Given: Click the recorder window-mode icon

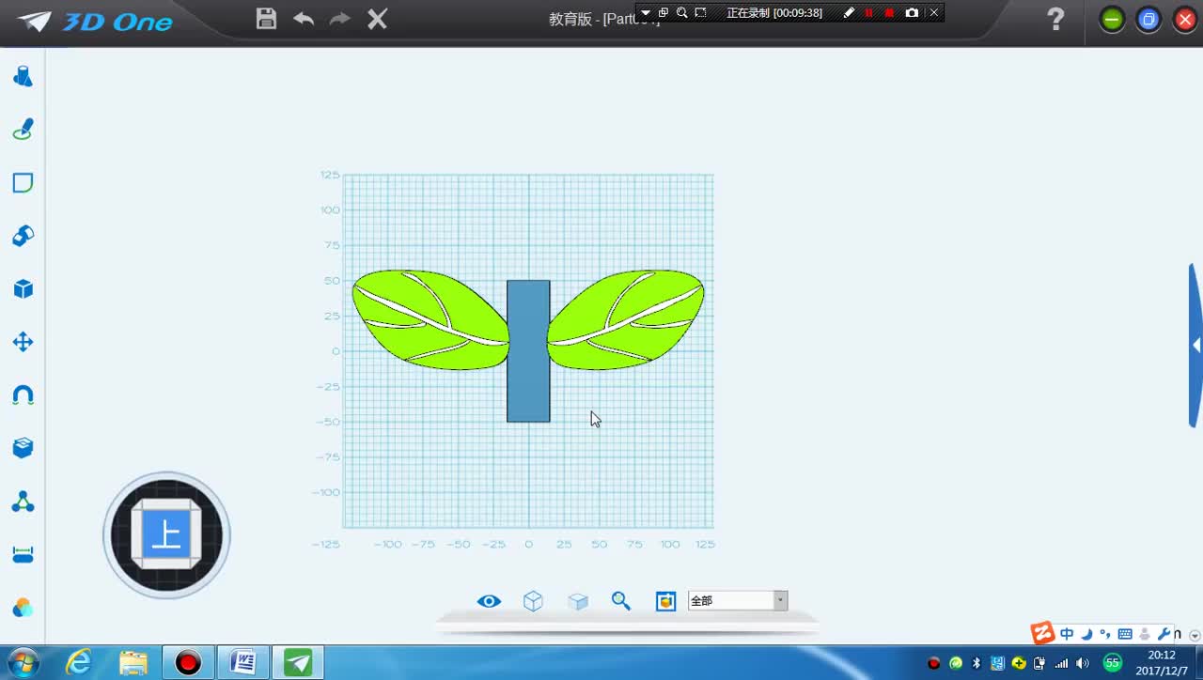Looking at the screenshot, I should tap(664, 13).
